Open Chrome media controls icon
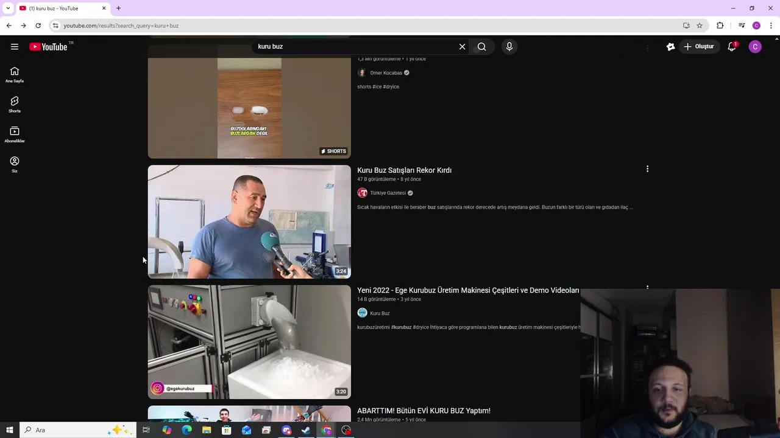Screen dimensions: 780x438 click(742, 26)
